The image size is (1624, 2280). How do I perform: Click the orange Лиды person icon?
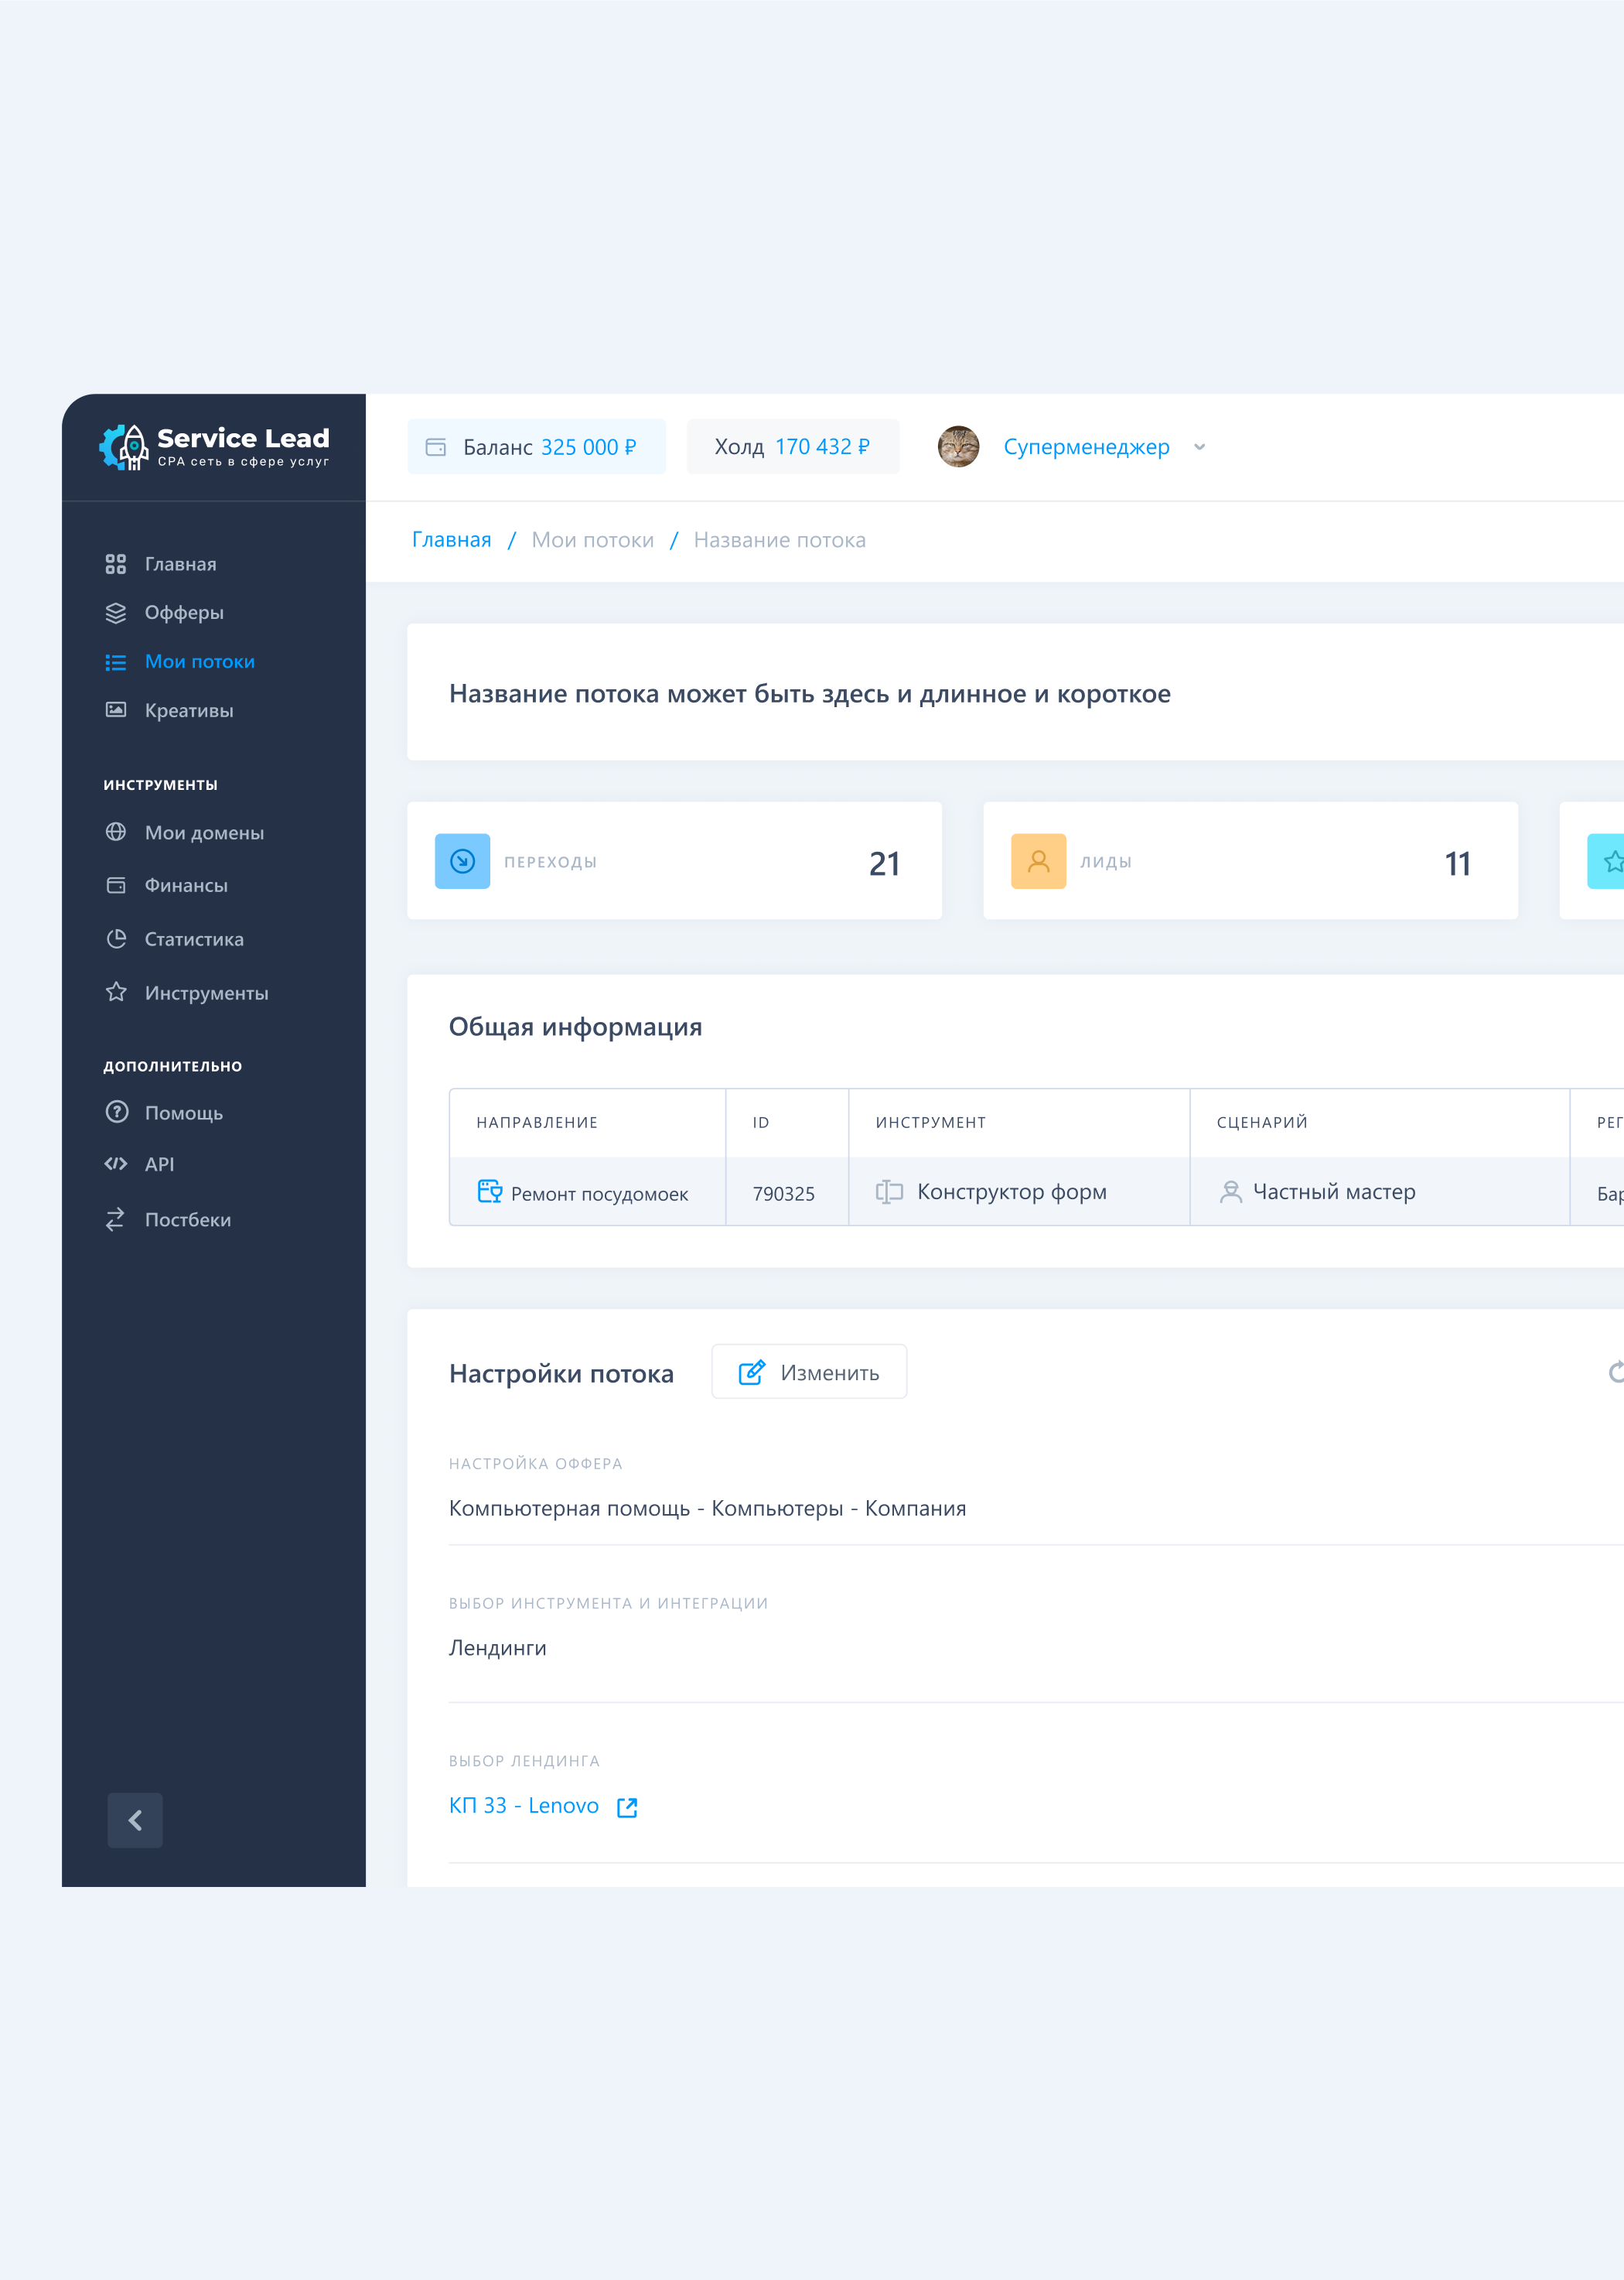click(1038, 860)
